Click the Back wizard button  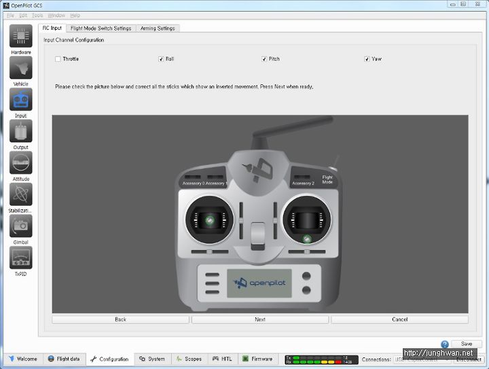pos(120,319)
